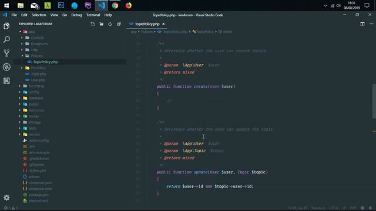
Task: Close the TopicPolicy.php tab
Action: click(163, 24)
